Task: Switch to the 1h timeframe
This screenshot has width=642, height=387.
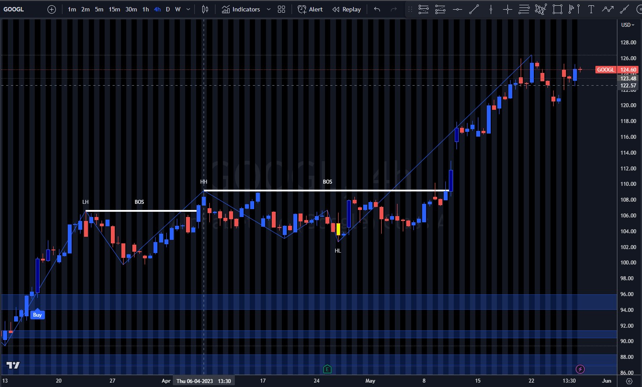Action: coord(146,9)
